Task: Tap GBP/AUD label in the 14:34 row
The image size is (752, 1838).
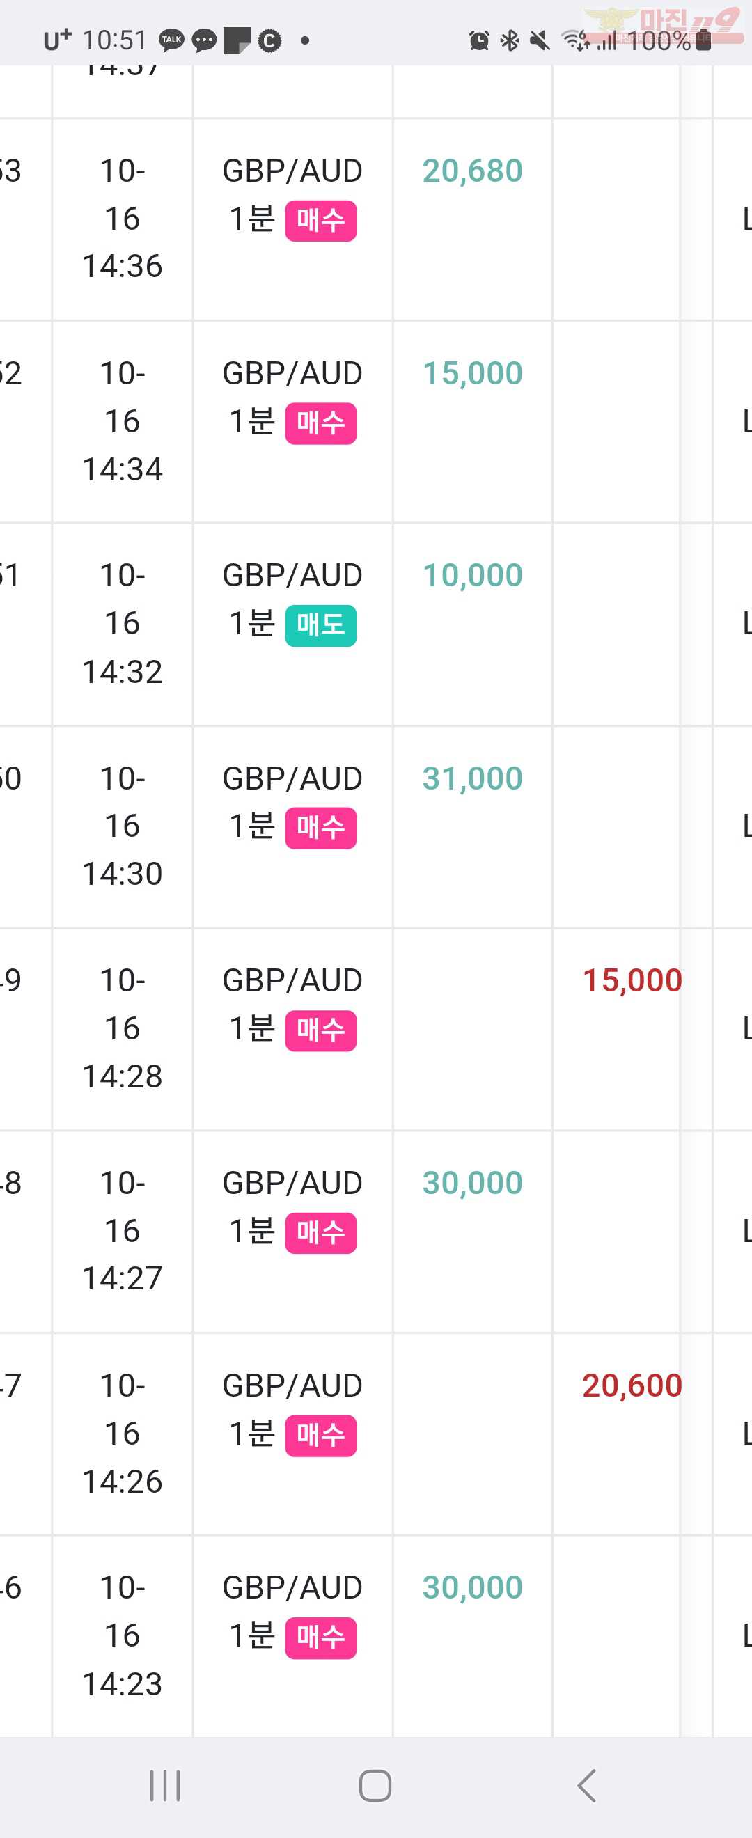Action: [x=292, y=373]
